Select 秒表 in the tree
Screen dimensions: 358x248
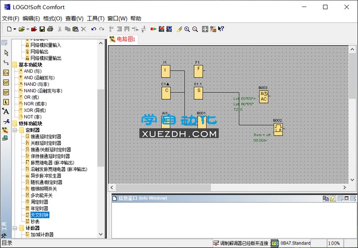coord(35,221)
